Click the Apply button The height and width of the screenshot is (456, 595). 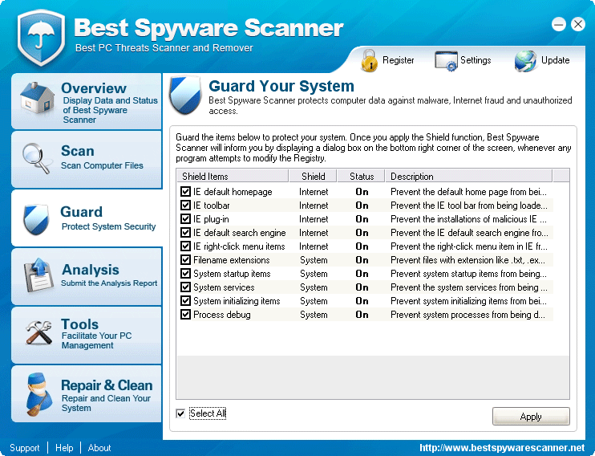[531, 417]
